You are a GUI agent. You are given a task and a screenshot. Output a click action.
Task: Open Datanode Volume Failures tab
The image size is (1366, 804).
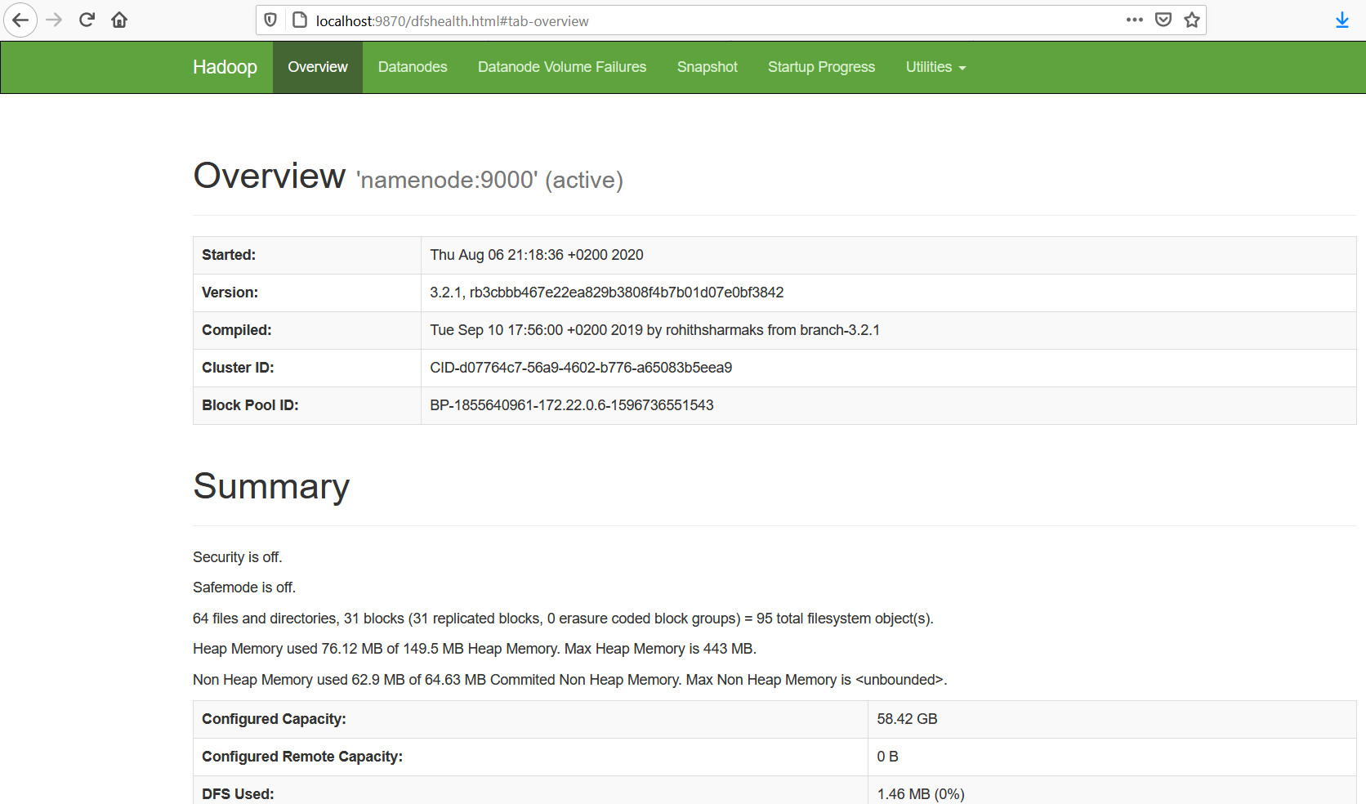[562, 67]
